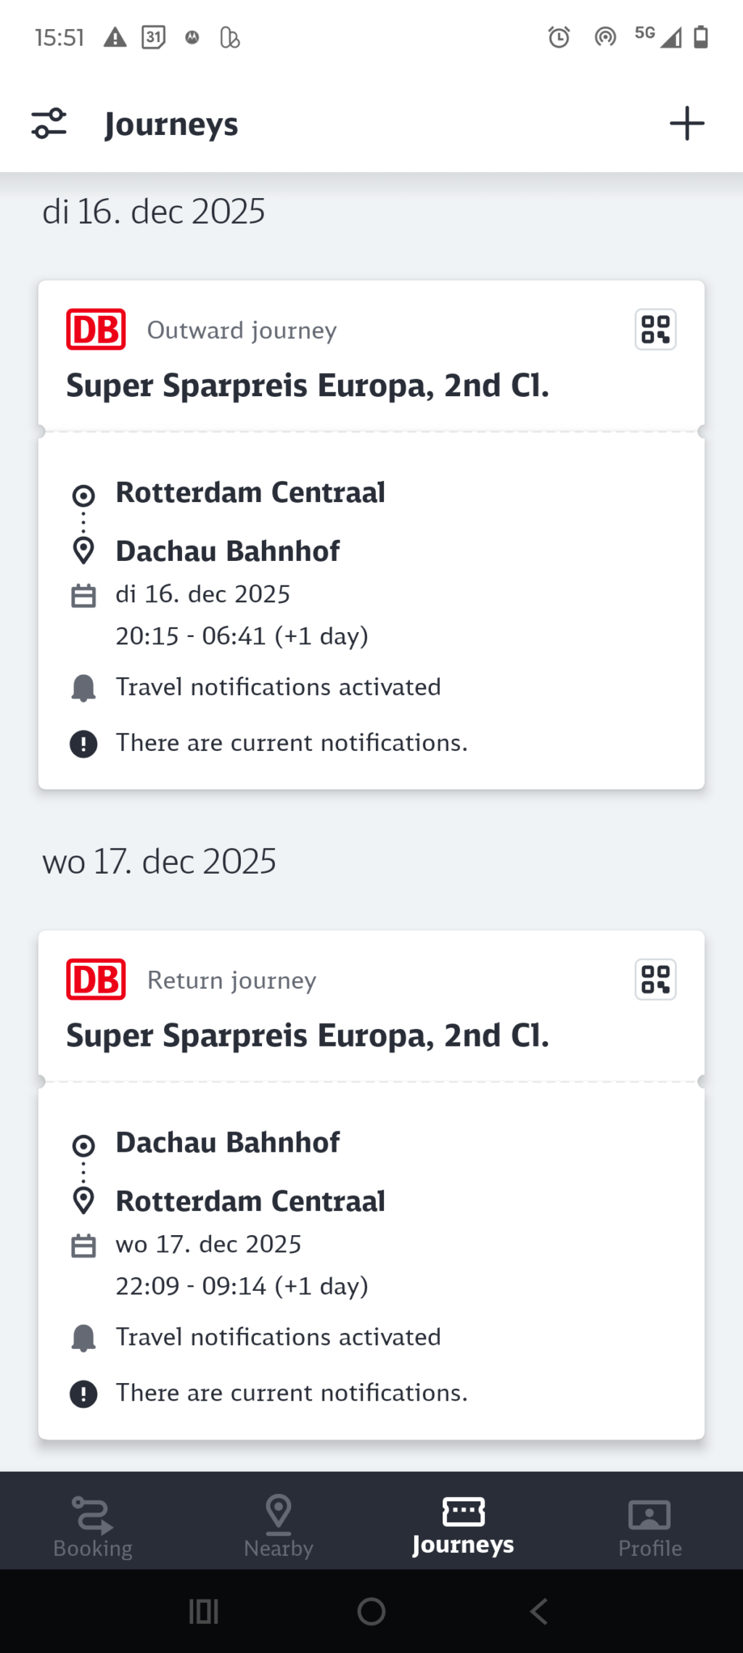
Task: Tap the battery indicator in the status bar
Action: (700, 37)
